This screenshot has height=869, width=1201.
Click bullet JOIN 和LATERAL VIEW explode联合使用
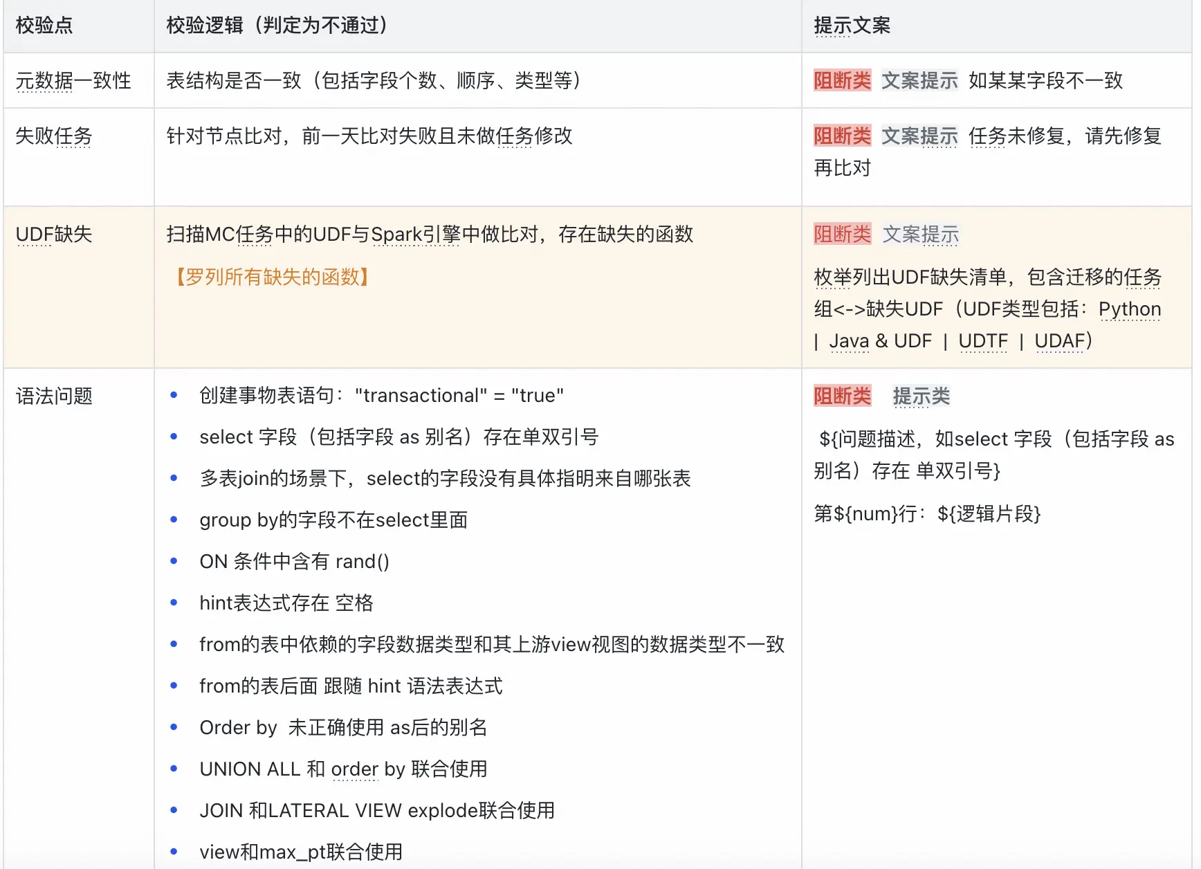pos(377,811)
